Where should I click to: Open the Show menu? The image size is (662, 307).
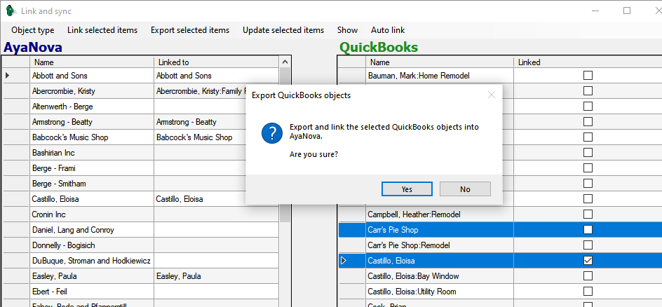click(x=347, y=30)
